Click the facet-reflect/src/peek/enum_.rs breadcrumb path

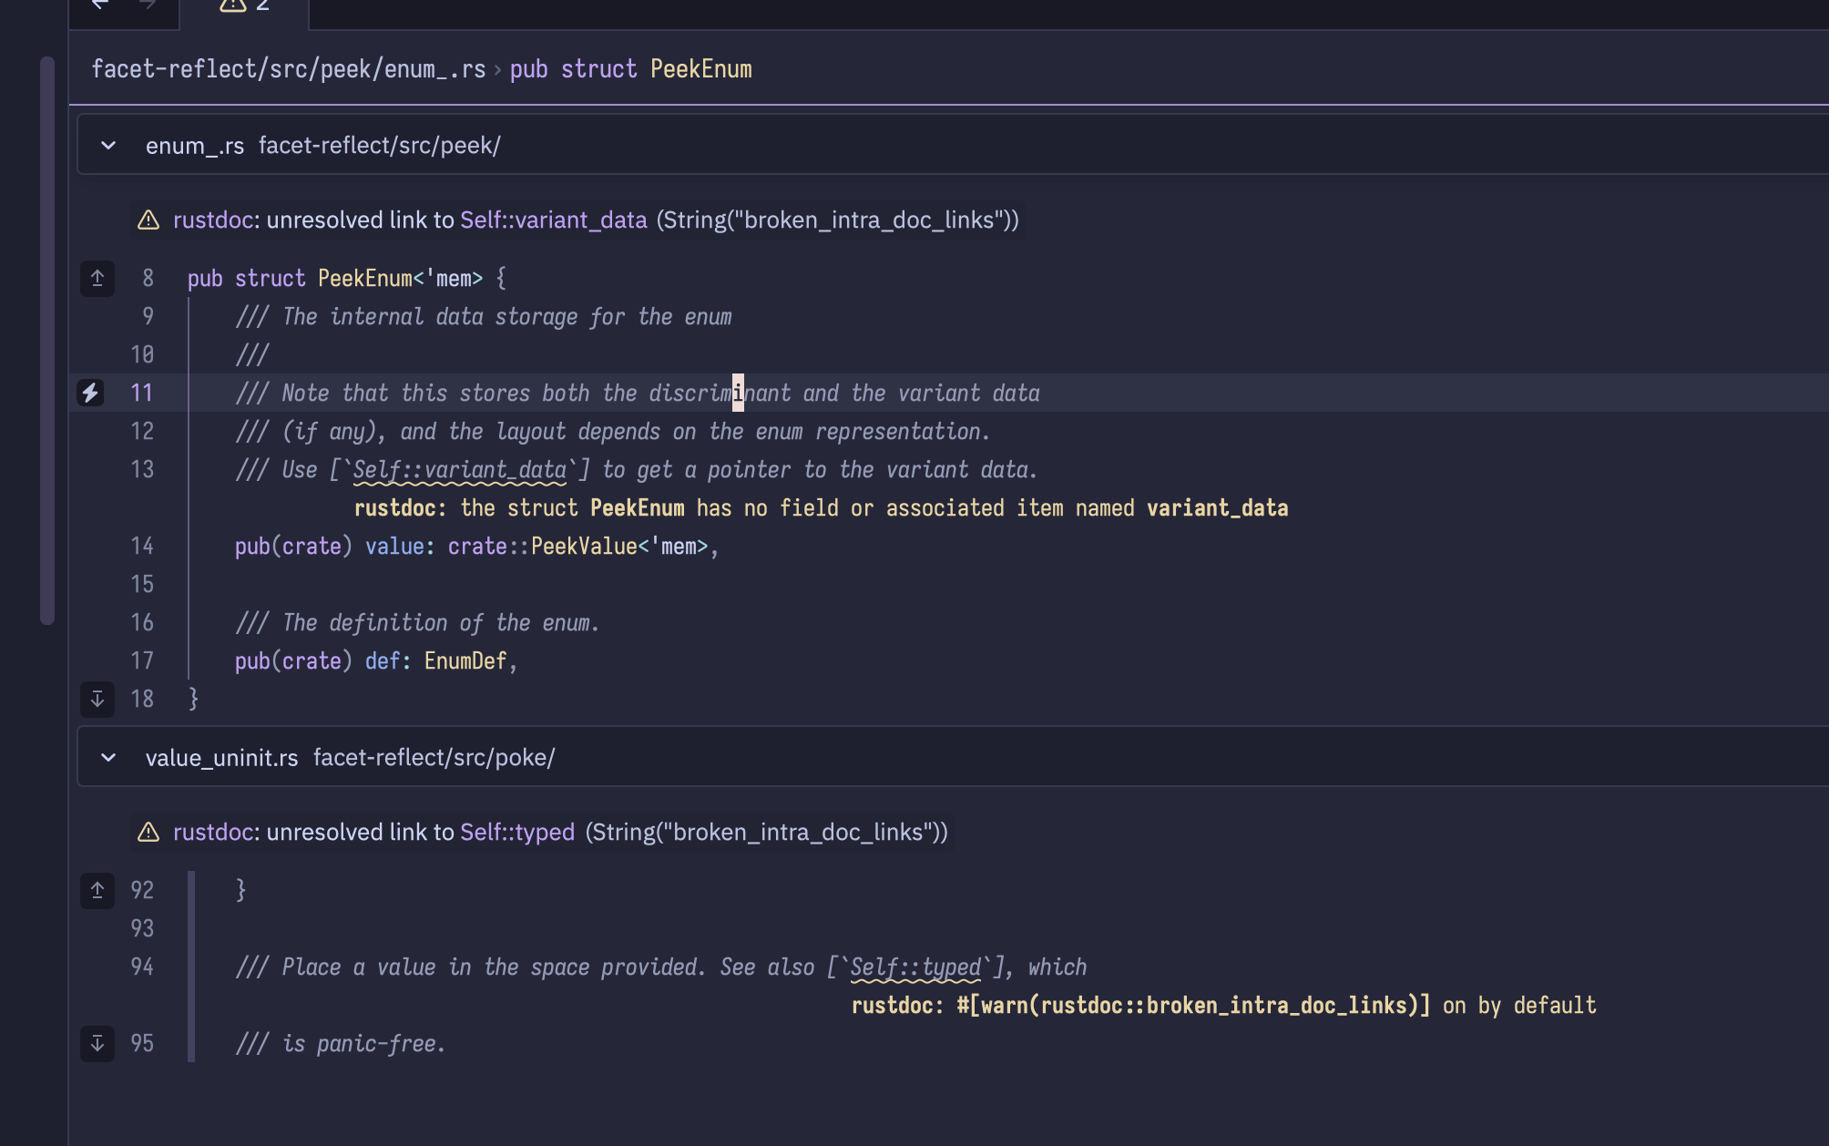click(288, 69)
